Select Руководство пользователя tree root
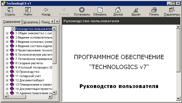The image size is (182, 103). 34,29
